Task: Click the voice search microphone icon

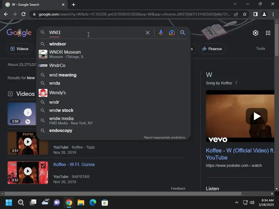Action: 161,33
